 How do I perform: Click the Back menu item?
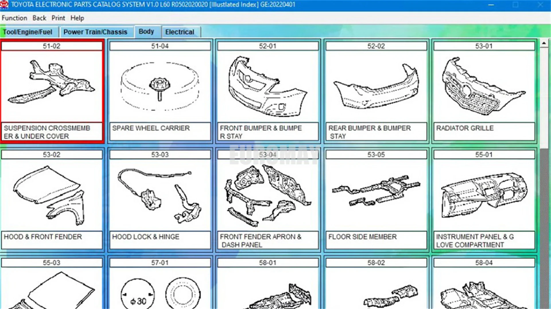tap(39, 18)
